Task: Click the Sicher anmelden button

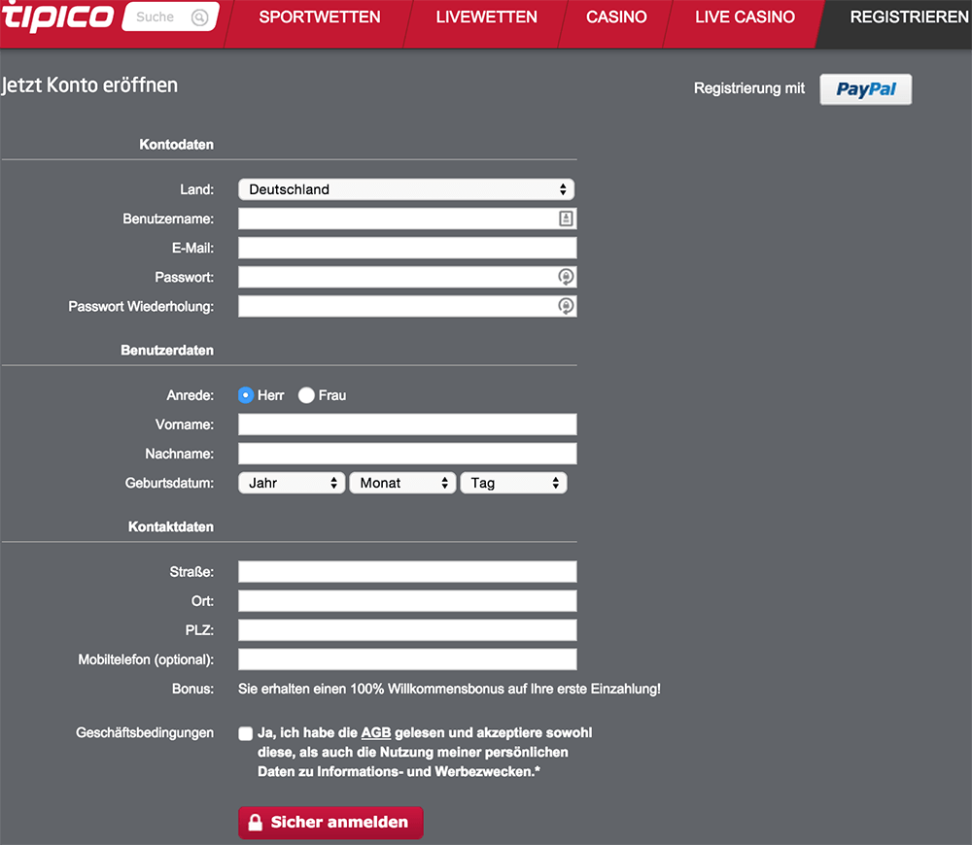Action: click(330, 823)
